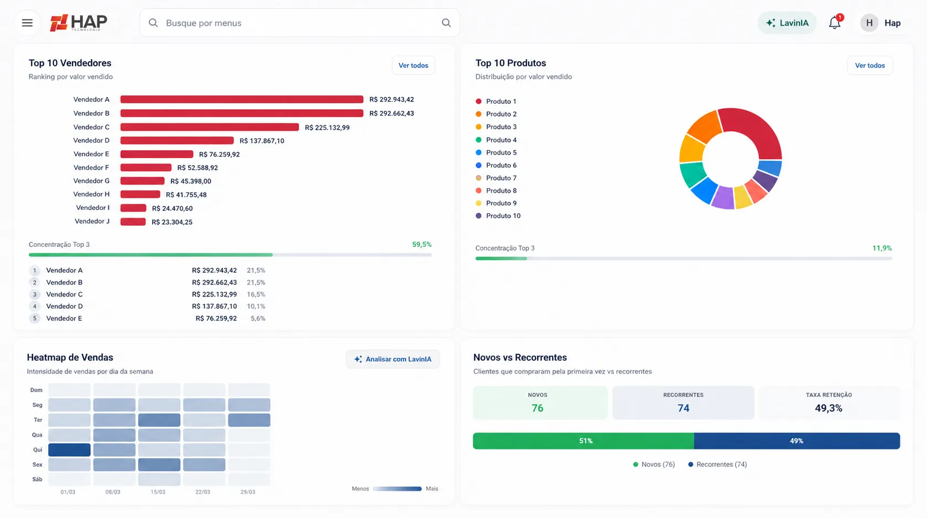Open the LavinIA assistant button
Screen dimensions: 927x518
point(787,23)
